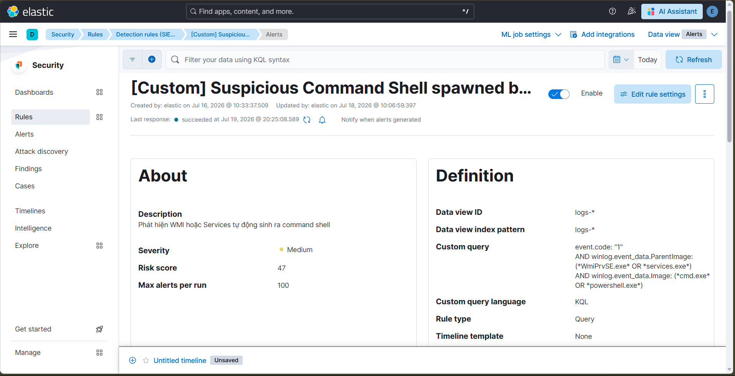This screenshot has width=735, height=376.
Task: Go to Security breadcrumb
Action: click(x=63, y=35)
